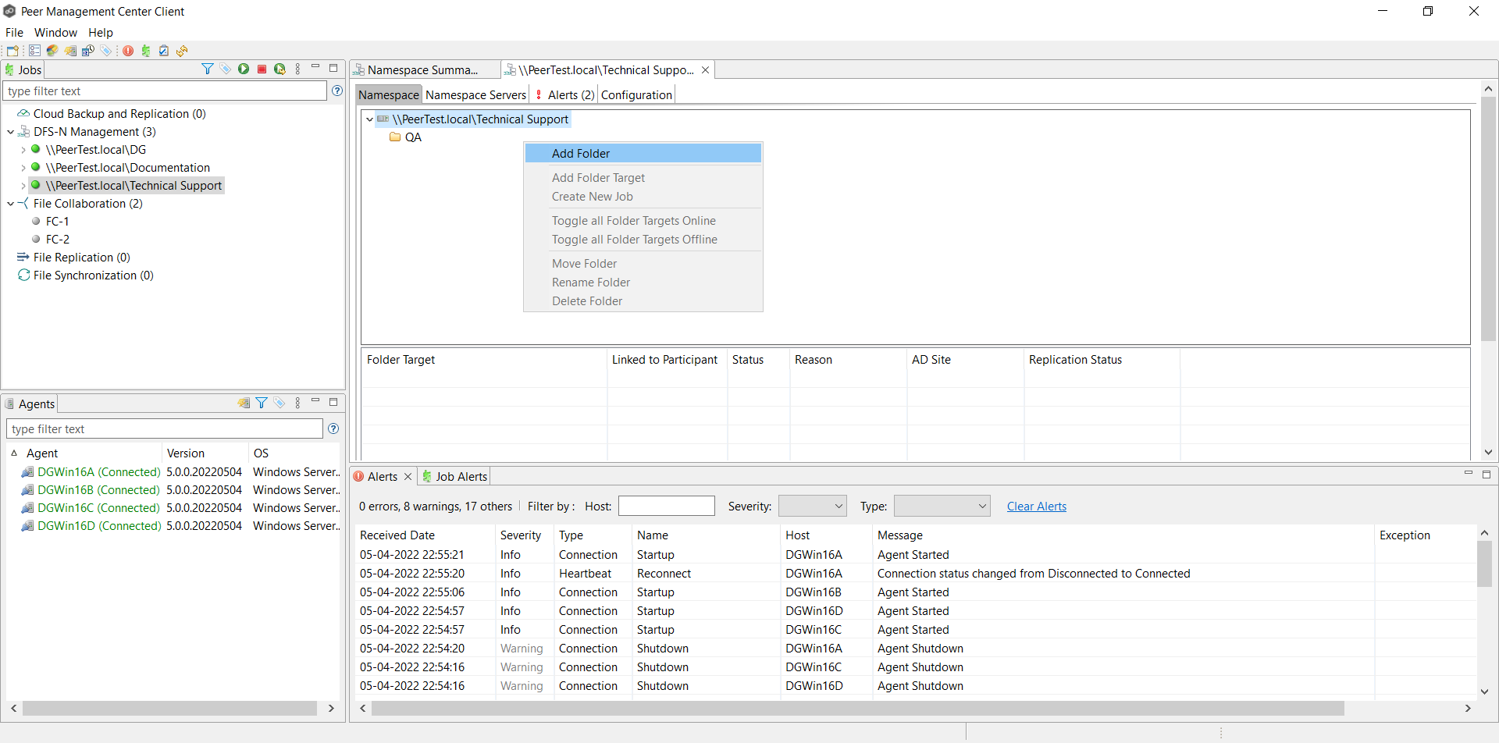
Task: Expand Technical Support node in Jobs tree
Action: tap(23, 186)
